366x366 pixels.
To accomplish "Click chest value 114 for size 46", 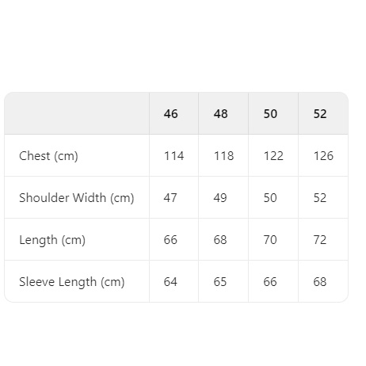I will [173, 156].
